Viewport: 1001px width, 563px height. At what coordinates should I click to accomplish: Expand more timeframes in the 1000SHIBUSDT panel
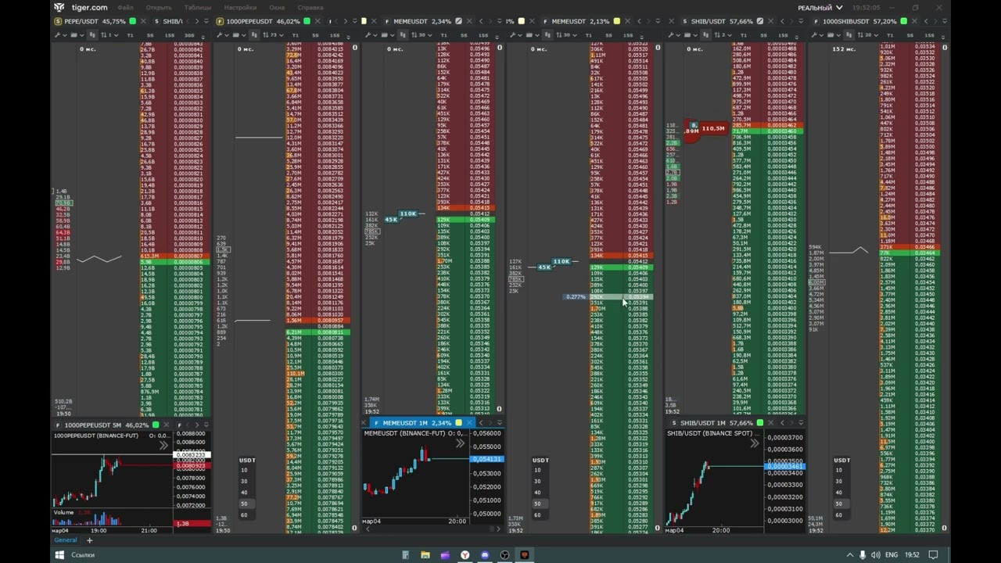click(943, 37)
